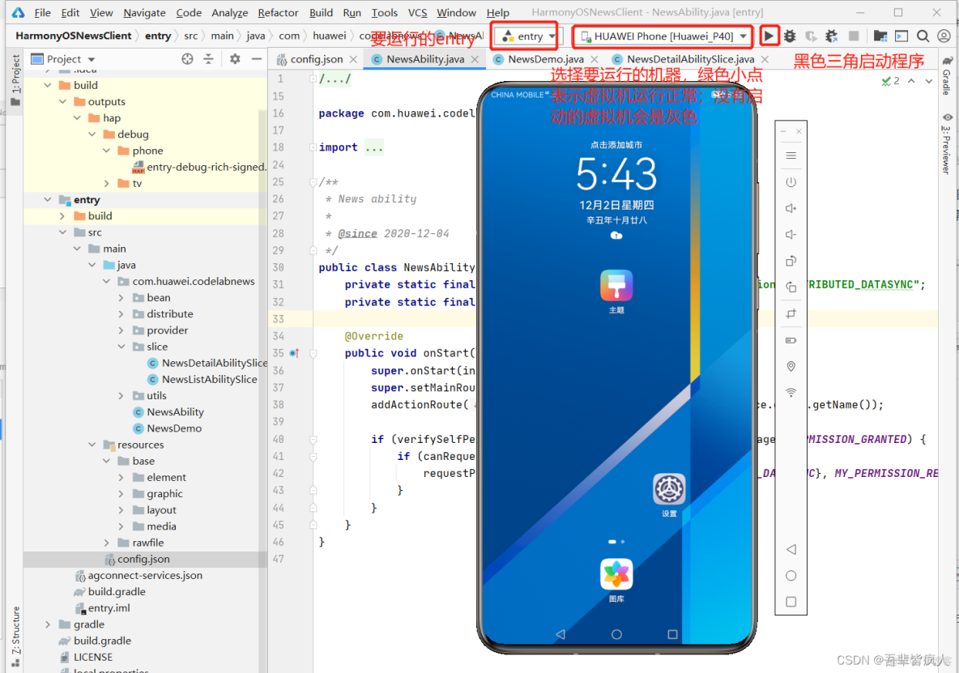Screen dimensions: 959x673
Task: Open the emulator location pin icon
Action: tap(791, 366)
